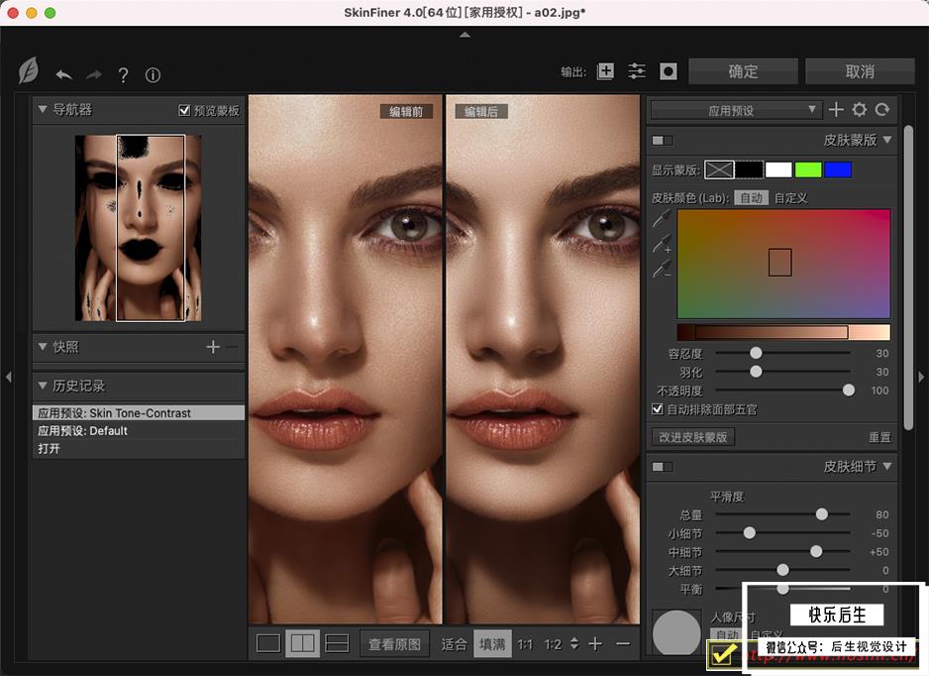Screen dimensions: 929x676
Task: Click the redo arrow in the toolbar
Action: click(x=94, y=74)
